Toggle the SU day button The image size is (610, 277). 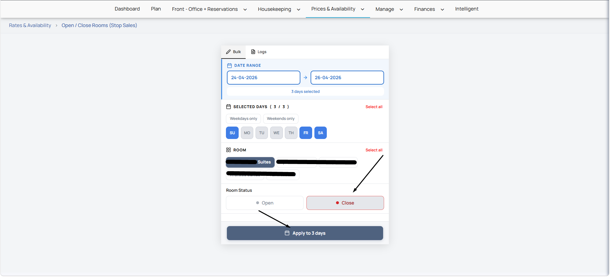[232, 133]
